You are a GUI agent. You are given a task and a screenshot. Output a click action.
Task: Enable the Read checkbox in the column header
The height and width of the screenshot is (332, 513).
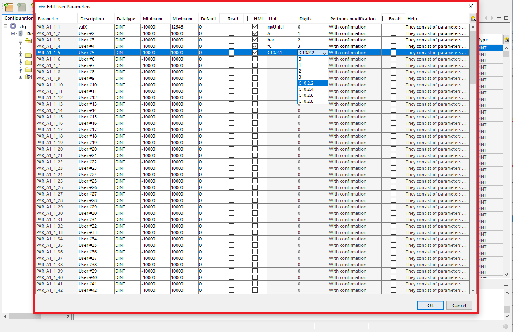(x=223, y=18)
